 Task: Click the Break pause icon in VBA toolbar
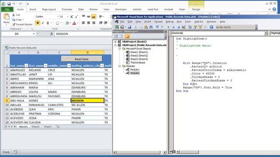point(173,27)
